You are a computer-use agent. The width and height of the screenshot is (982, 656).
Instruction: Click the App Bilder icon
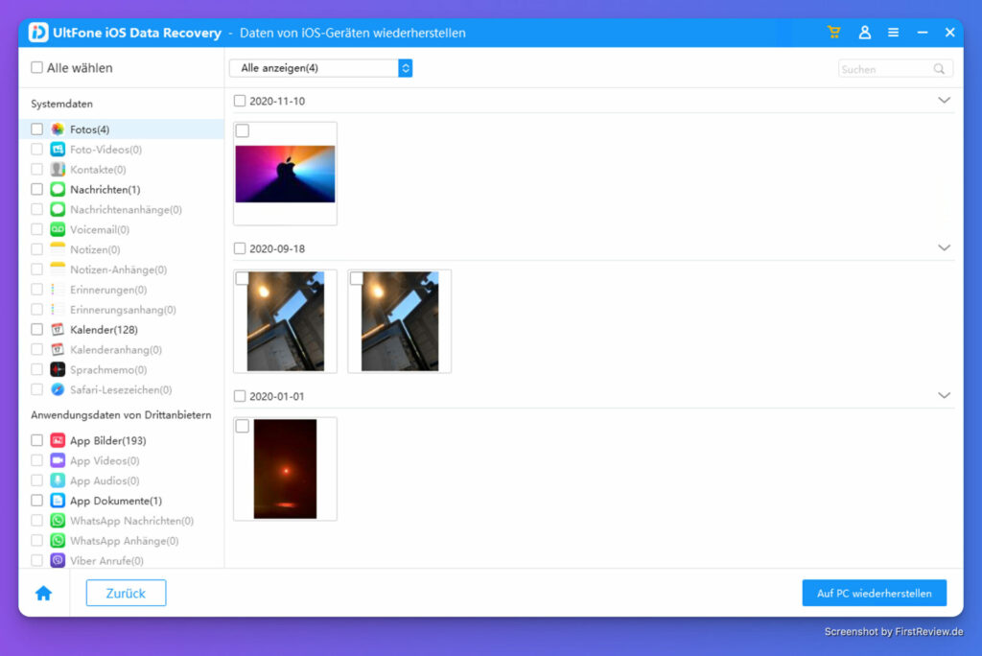58,440
